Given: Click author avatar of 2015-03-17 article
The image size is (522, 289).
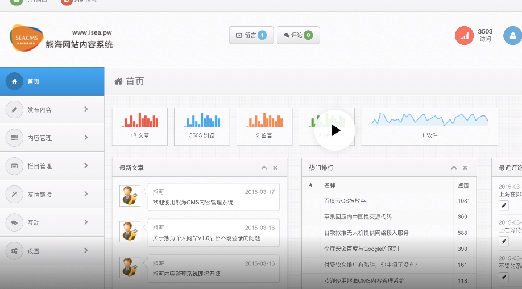Looking at the screenshot, I should 130,196.
